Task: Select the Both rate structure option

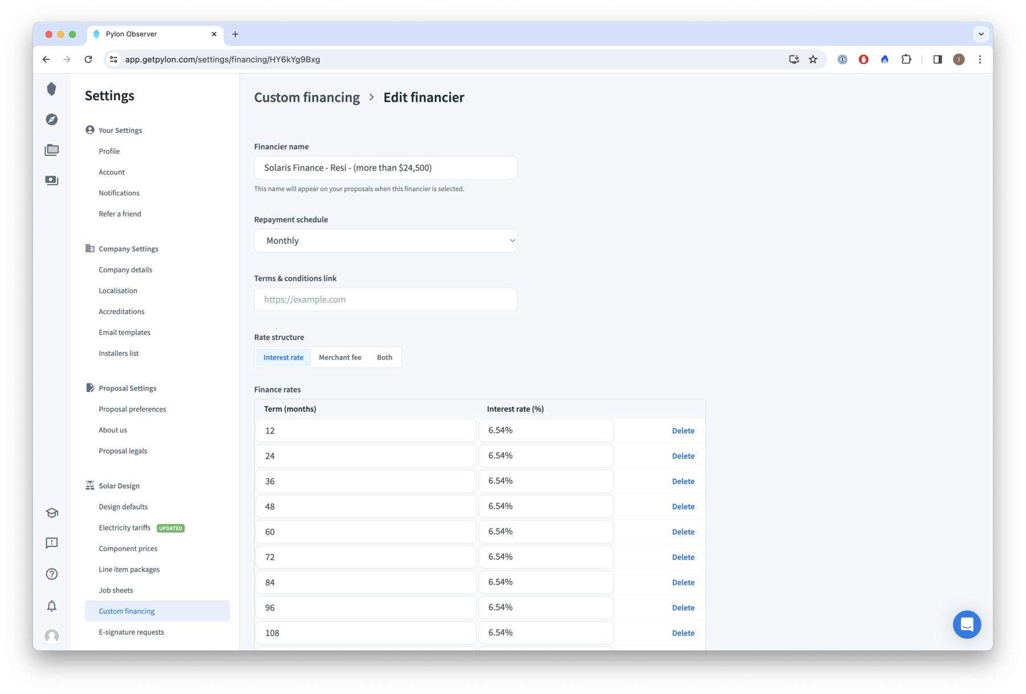Action: (x=384, y=357)
